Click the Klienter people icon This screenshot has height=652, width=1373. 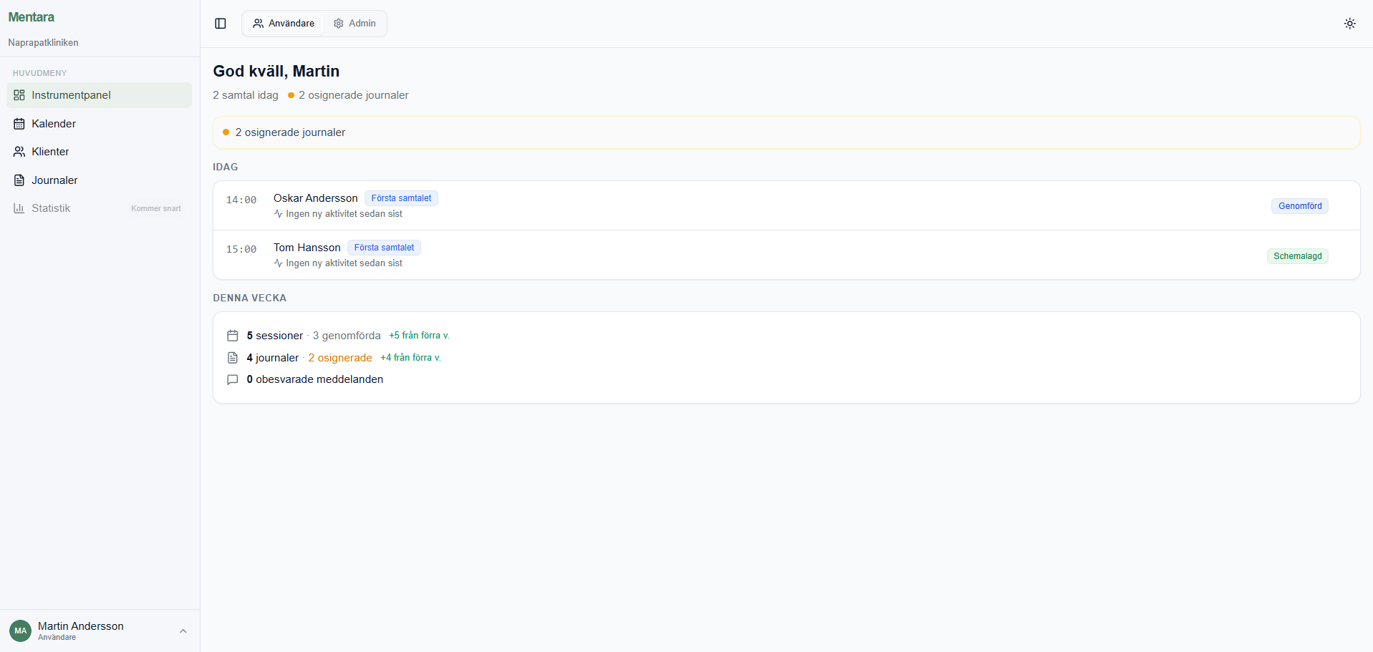pos(19,152)
